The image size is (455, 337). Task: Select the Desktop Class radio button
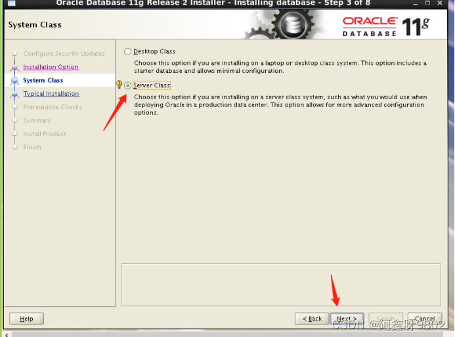(x=127, y=52)
